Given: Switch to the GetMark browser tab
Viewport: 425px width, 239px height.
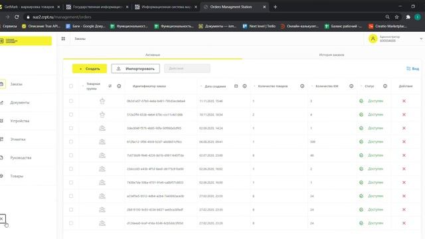Looking at the screenshot, I should tap(29, 7).
